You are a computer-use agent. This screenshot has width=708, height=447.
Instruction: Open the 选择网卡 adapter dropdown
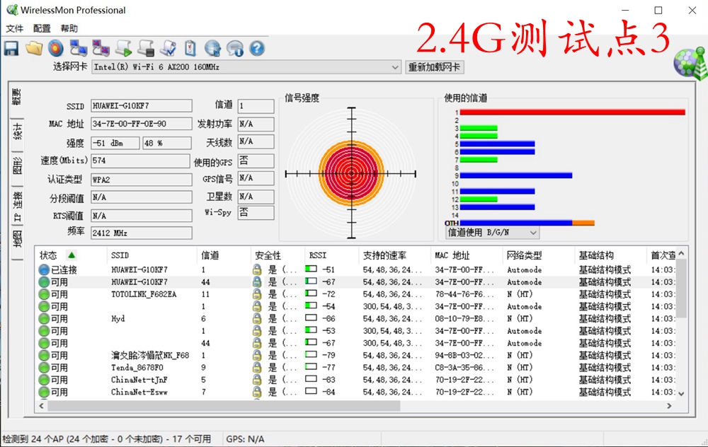click(x=396, y=67)
